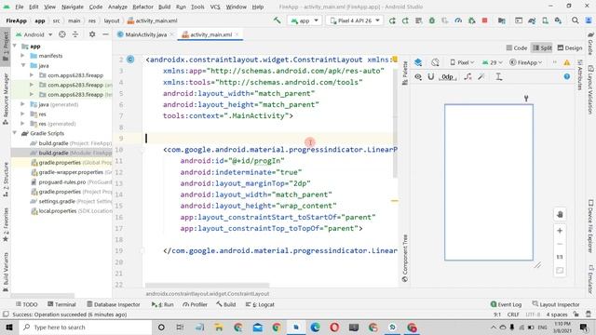Screen dimensions: 596x335
Task: Click the Debug app bug icon
Action: (x=432, y=20)
